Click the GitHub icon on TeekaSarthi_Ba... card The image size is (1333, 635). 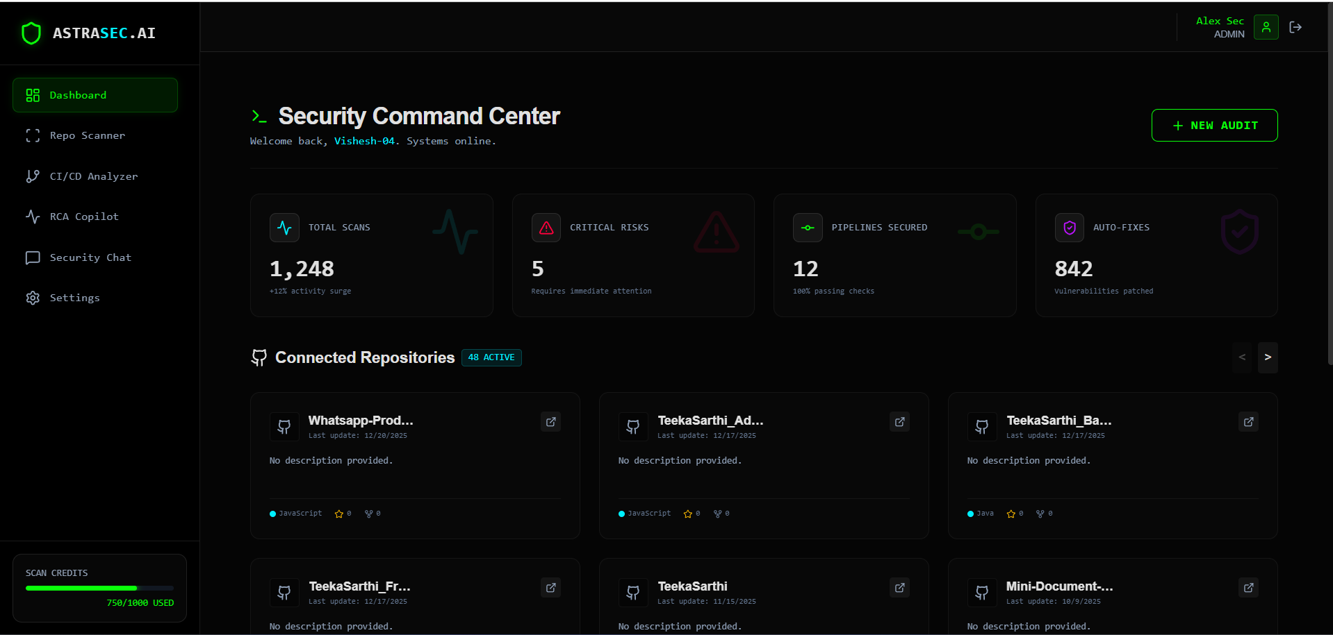982,427
